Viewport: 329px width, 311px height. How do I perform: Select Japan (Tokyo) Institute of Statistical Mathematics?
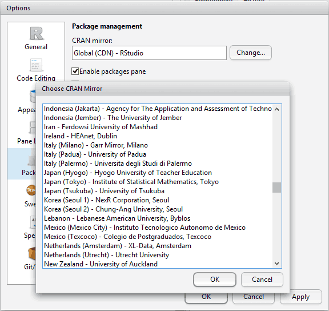click(158, 182)
